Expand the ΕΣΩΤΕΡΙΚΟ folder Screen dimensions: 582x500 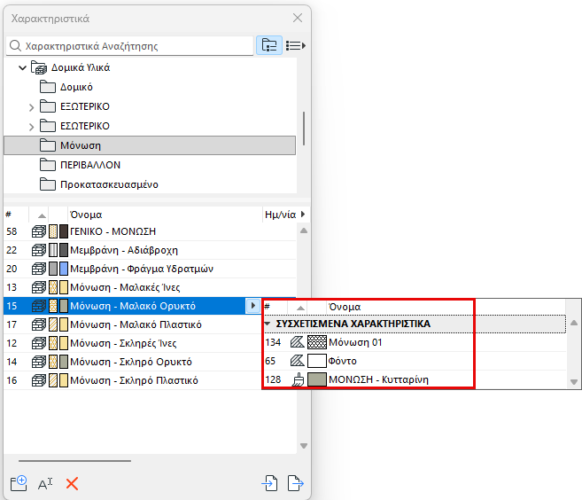point(32,127)
